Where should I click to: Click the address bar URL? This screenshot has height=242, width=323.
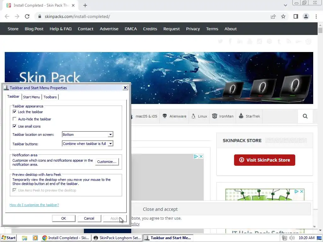pos(77,16)
